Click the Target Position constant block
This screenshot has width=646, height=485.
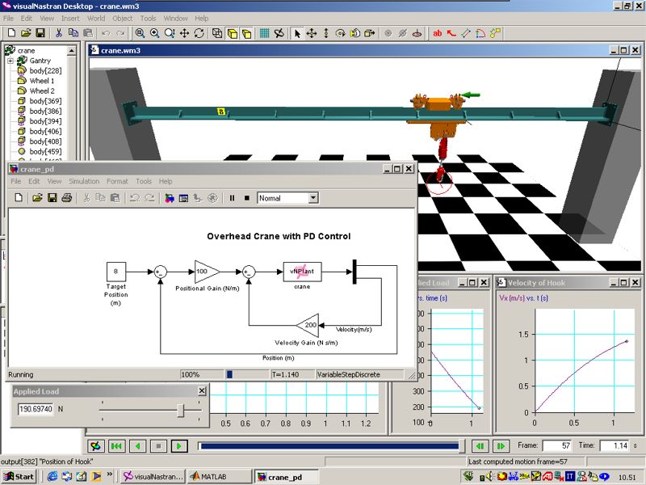[x=115, y=272]
